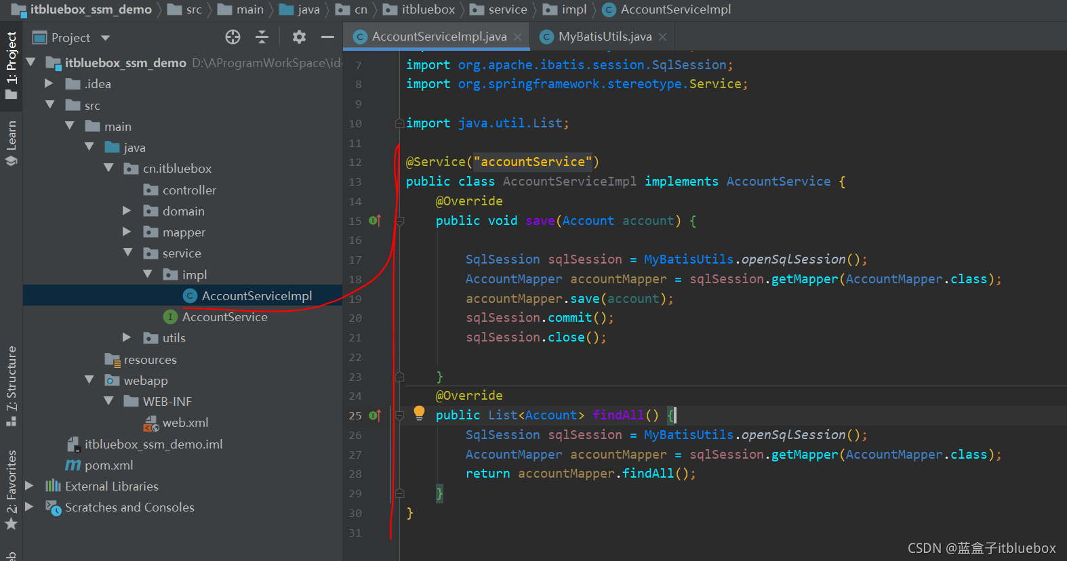Image resolution: width=1067 pixels, height=561 pixels.
Task: Expand the domain package
Action: coord(127,211)
